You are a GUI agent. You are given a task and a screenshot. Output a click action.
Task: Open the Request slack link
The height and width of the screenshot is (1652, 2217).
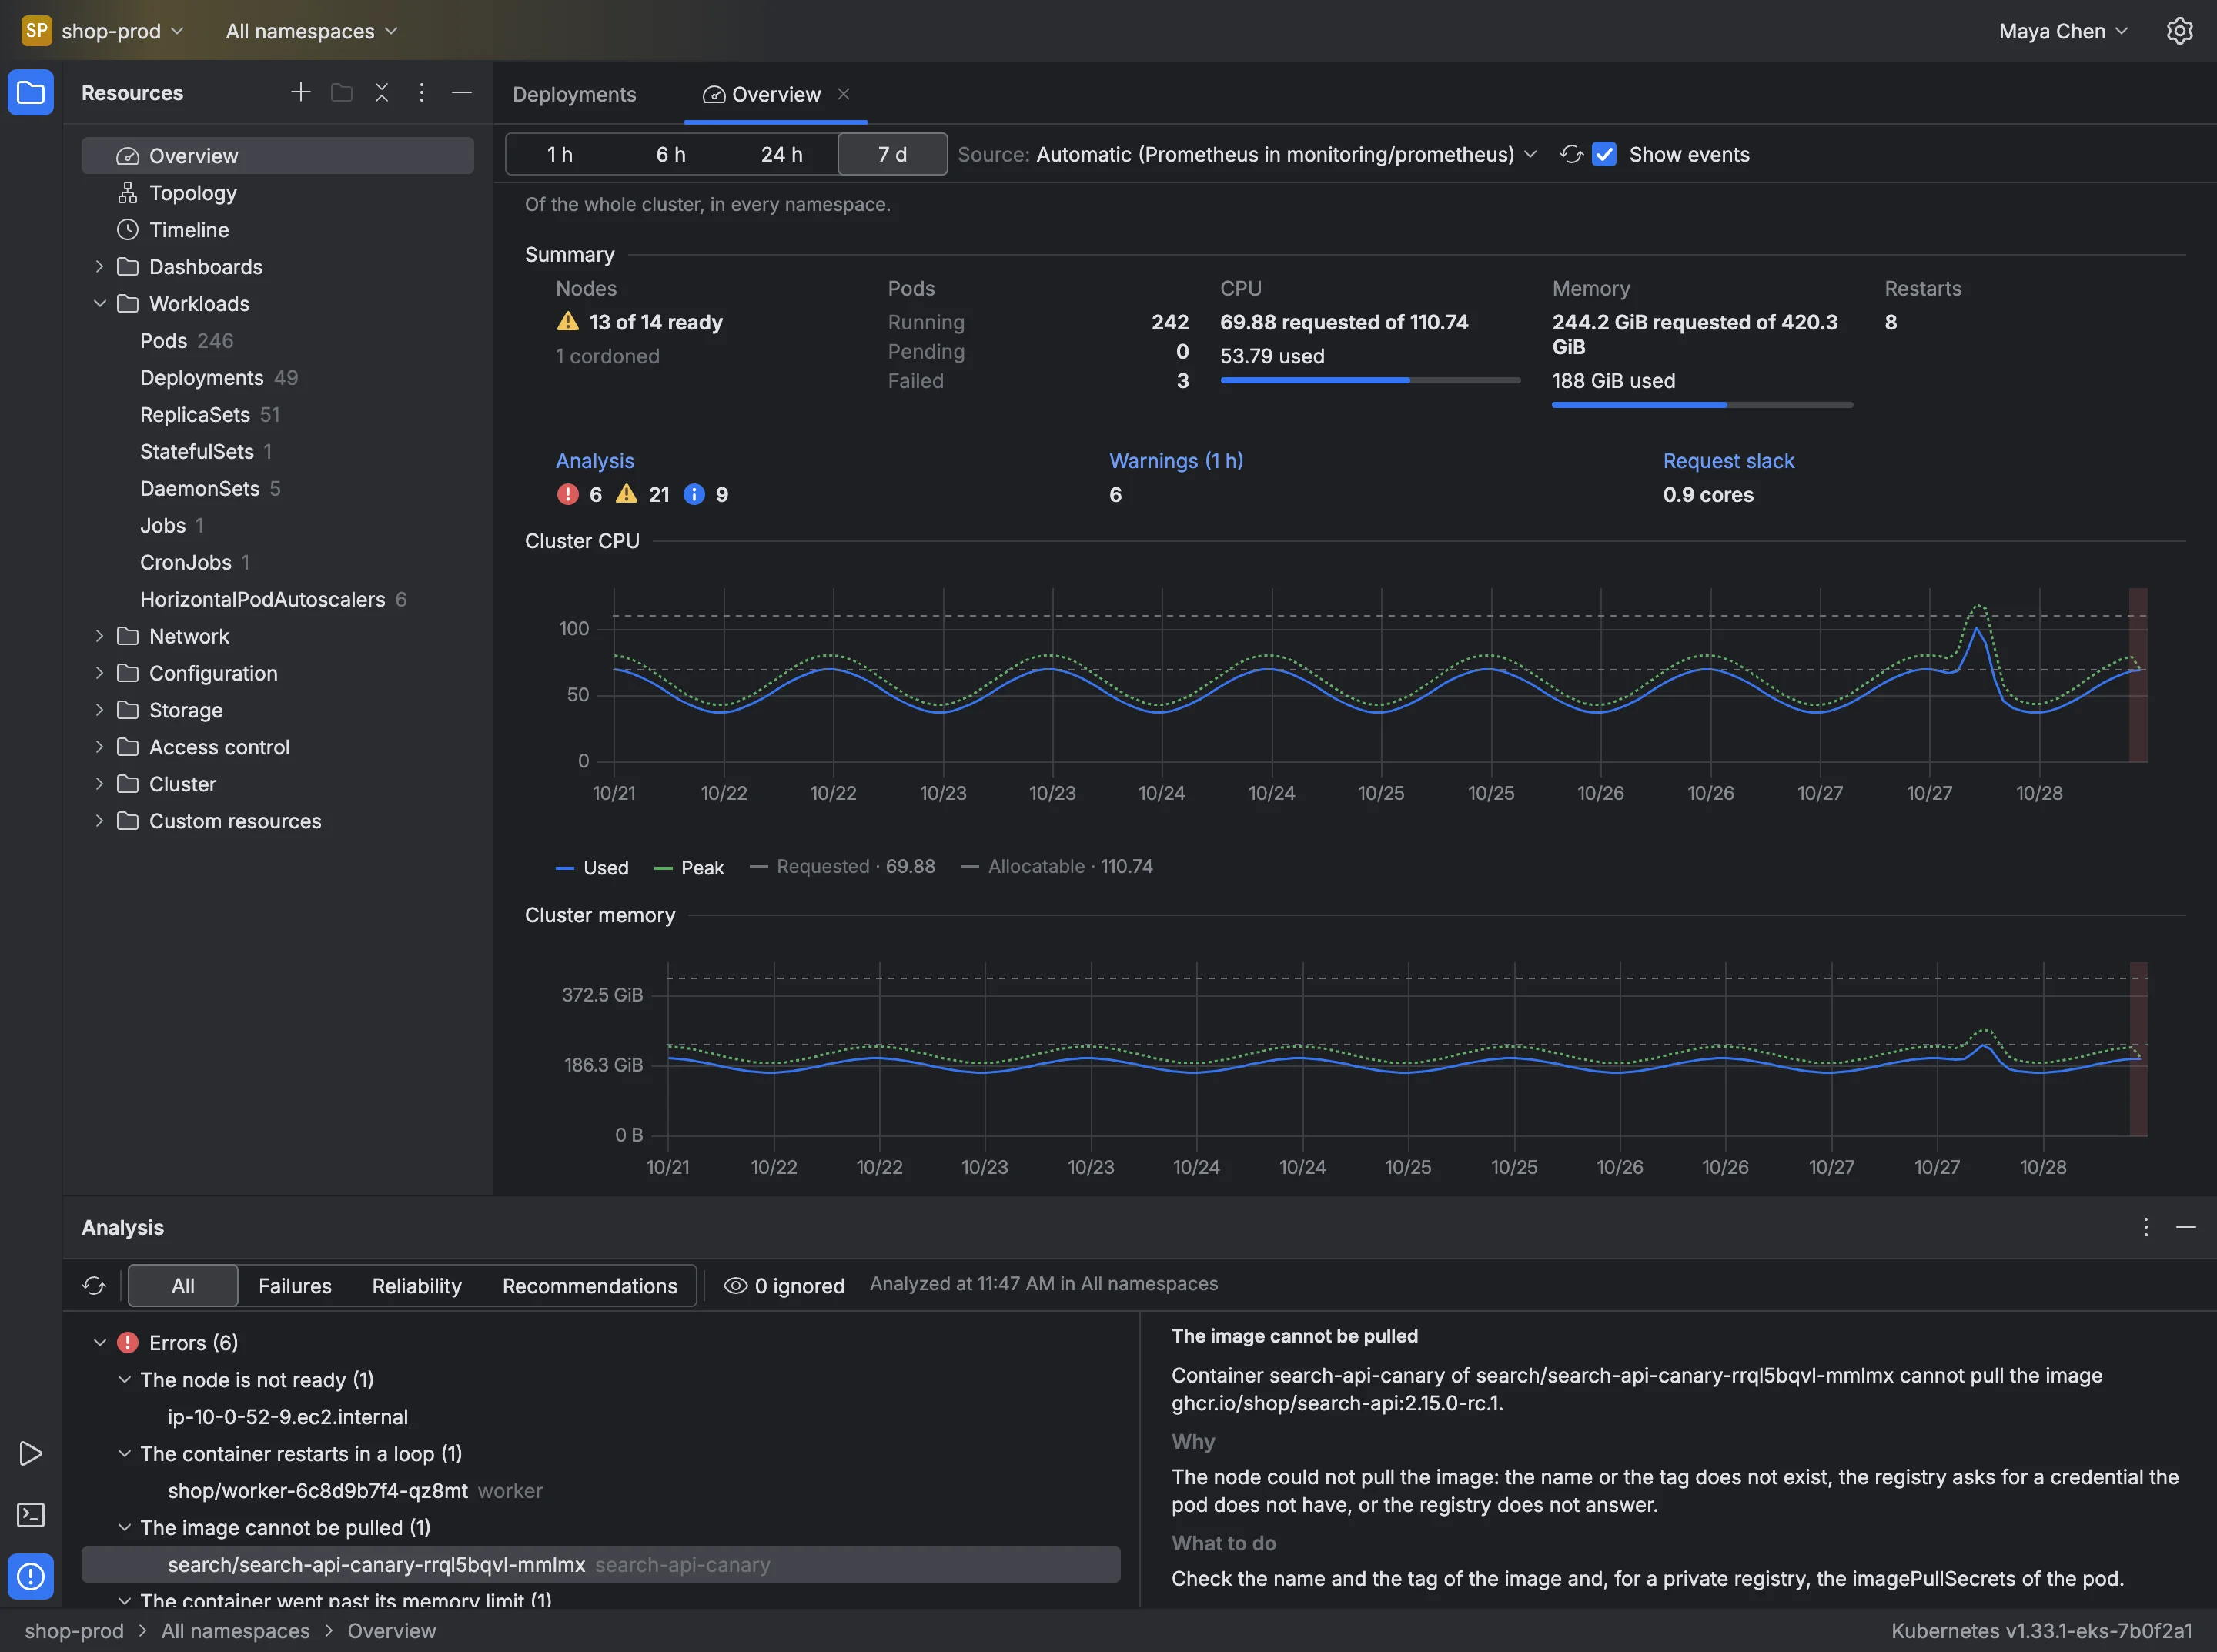pos(1728,461)
